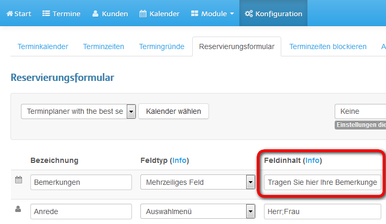
Task: Open the Termingründe tab
Action: point(161,46)
